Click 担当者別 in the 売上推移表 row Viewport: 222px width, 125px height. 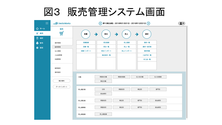pyautogui.click(x=158, y=107)
